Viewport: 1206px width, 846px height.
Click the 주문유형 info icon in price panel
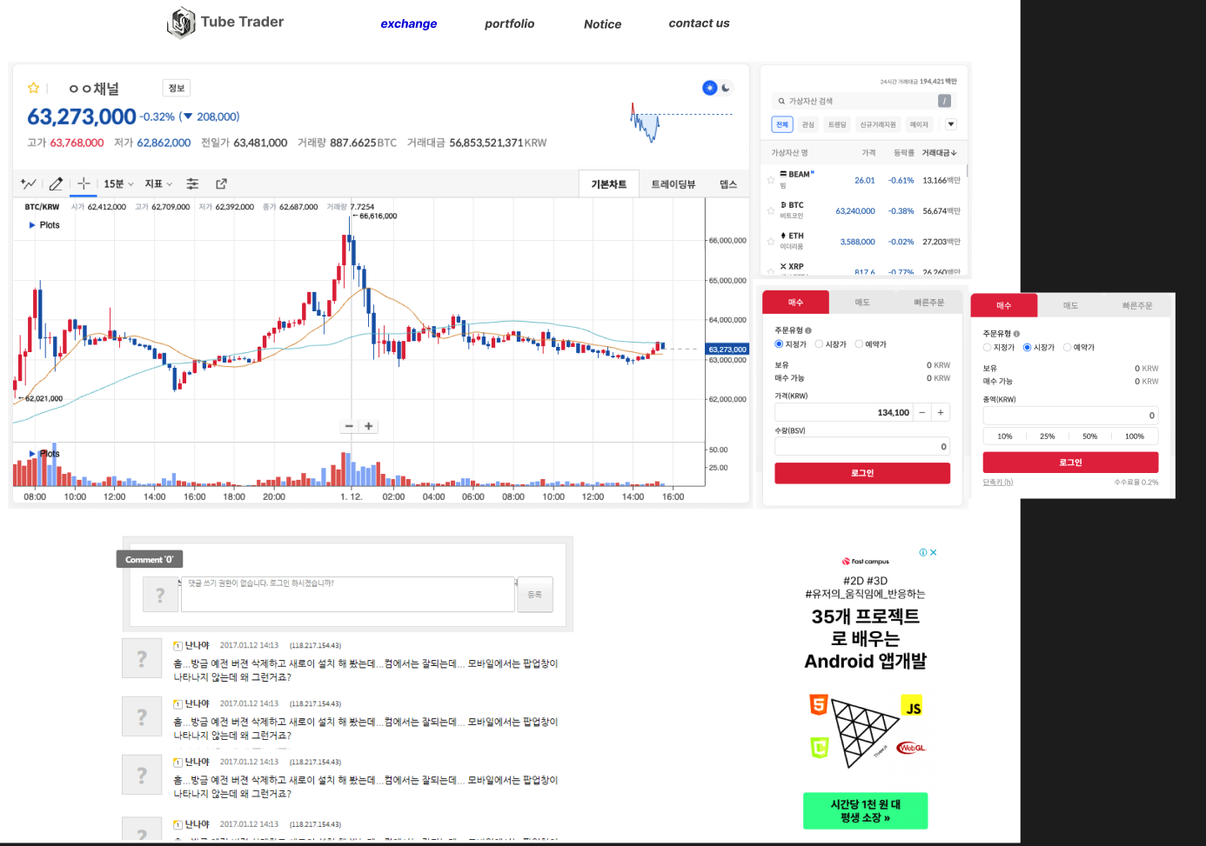[808, 330]
